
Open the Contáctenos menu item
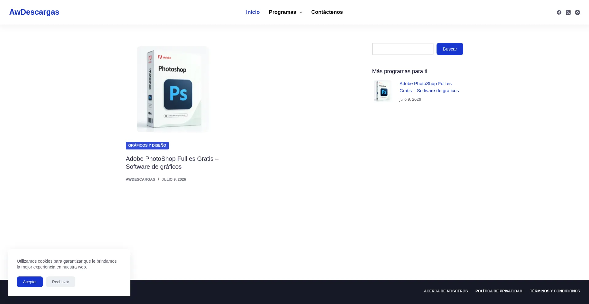(x=327, y=12)
